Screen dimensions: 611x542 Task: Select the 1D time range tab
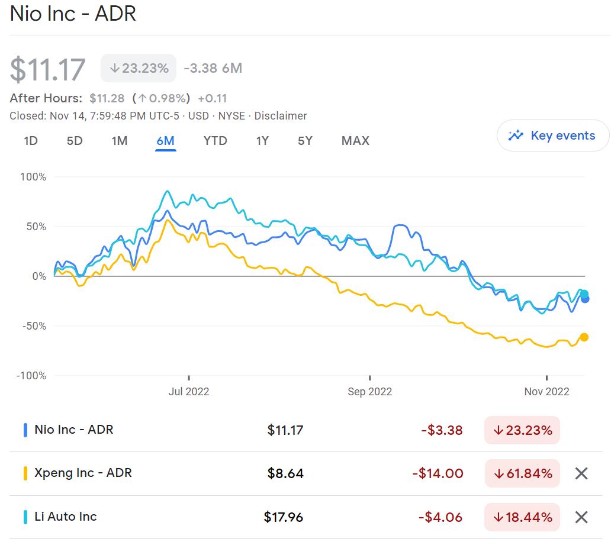pyautogui.click(x=31, y=141)
